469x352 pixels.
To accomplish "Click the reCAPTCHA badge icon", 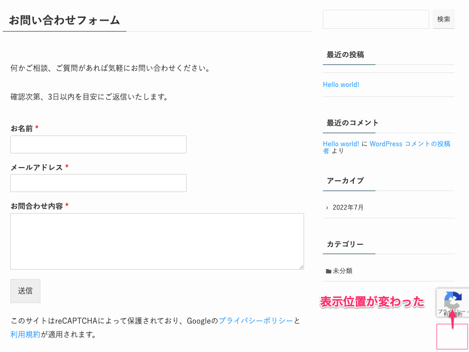I will (x=454, y=301).
